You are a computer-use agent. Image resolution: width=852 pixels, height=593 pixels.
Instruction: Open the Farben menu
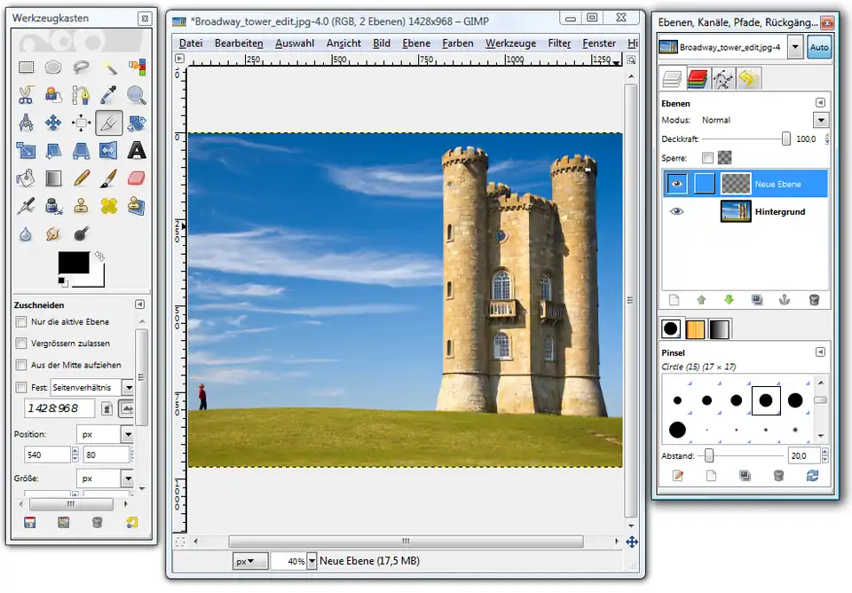pyautogui.click(x=458, y=43)
